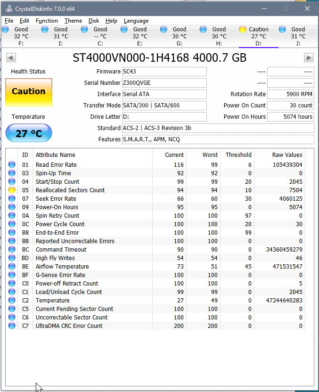Click raw value 34360459279
Screen dimensions: 319x392
click(284, 250)
